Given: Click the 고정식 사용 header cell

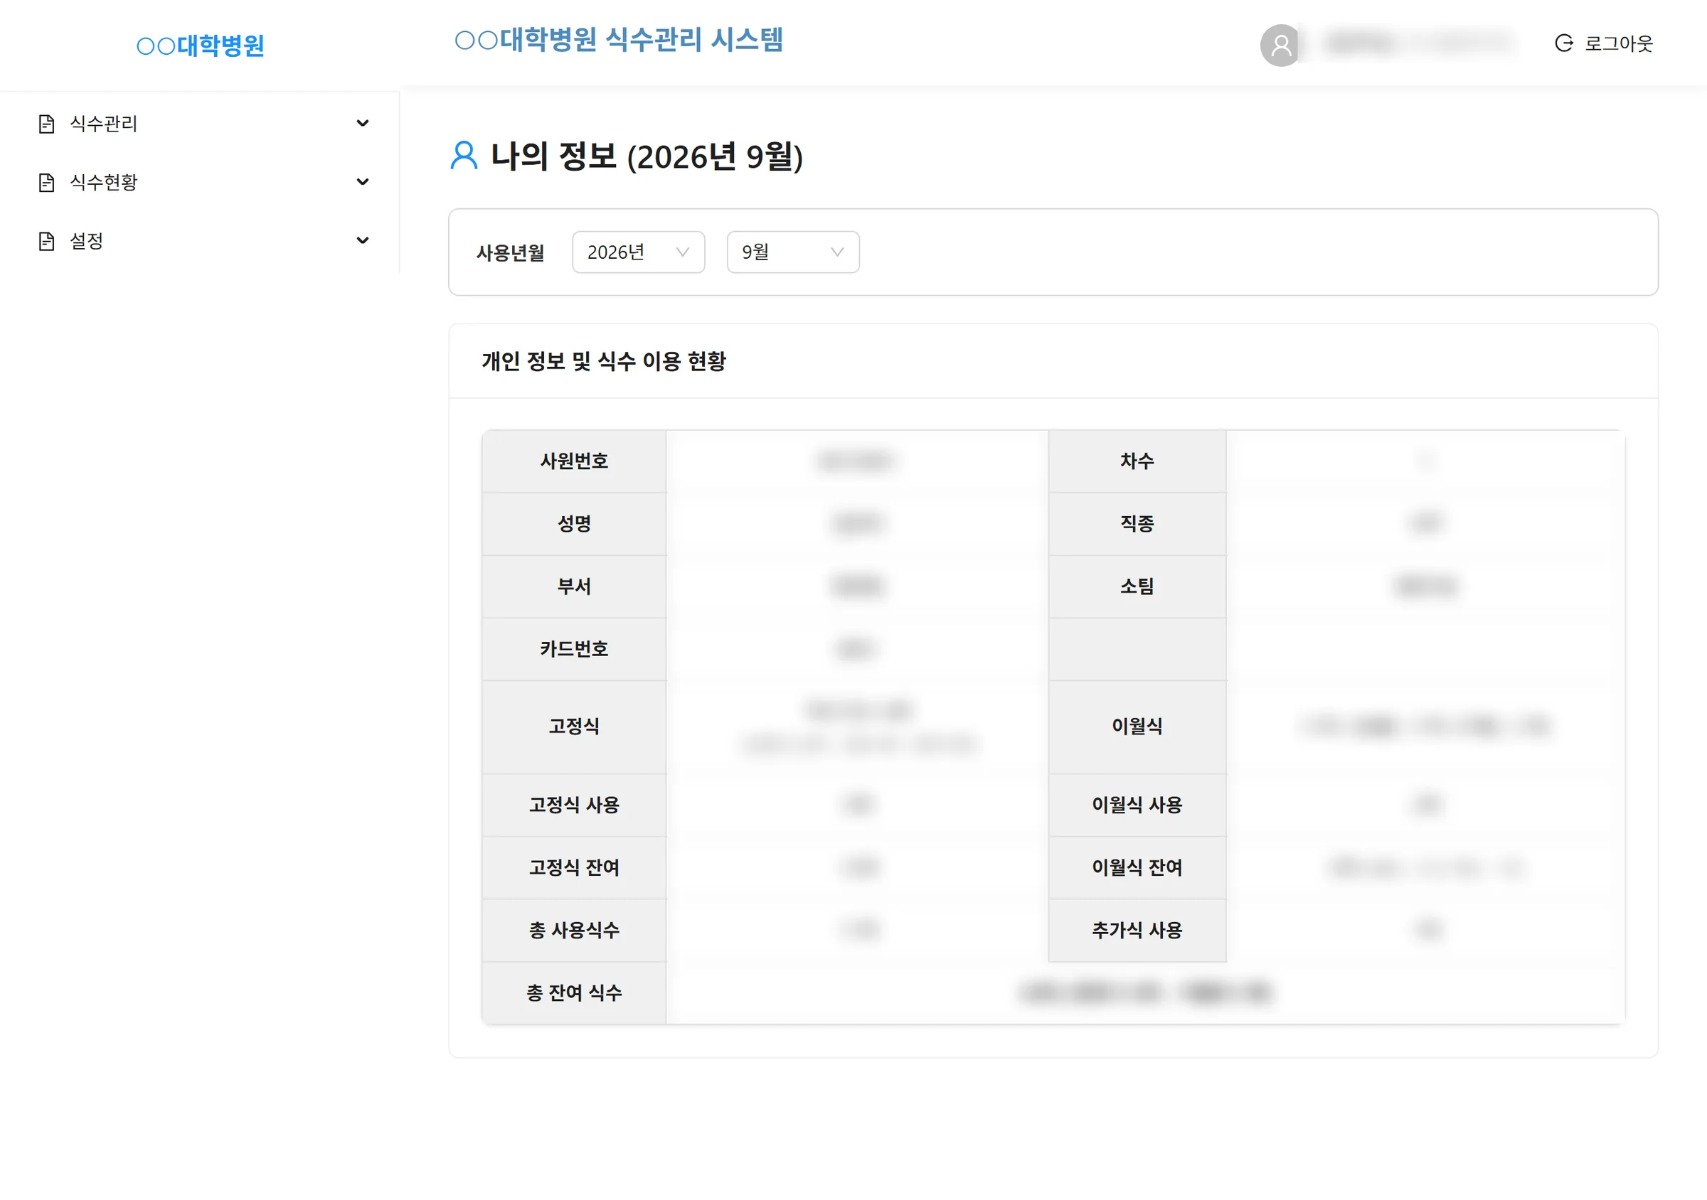Looking at the screenshot, I should click(x=574, y=805).
